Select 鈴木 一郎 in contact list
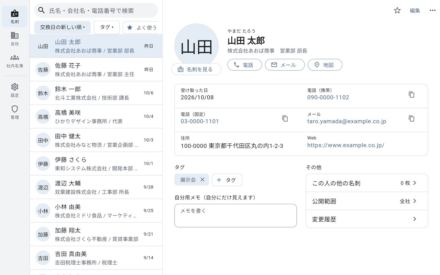This screenshot has width=440, height=275. point(96,93)
